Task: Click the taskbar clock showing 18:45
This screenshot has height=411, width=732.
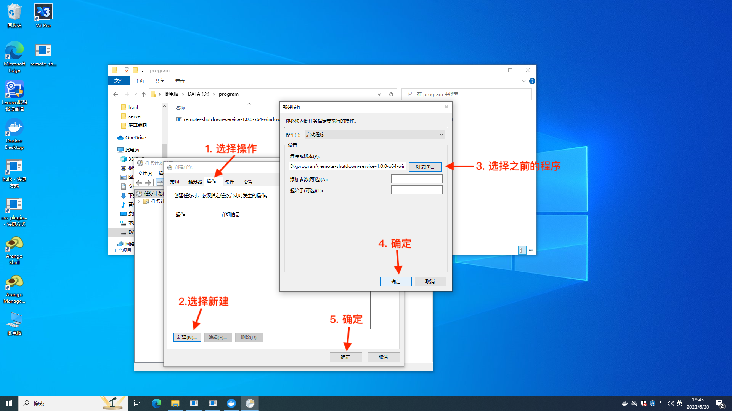Action: (698, 403)
